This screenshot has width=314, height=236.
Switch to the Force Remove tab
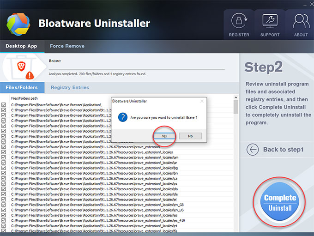click(67, 46)
